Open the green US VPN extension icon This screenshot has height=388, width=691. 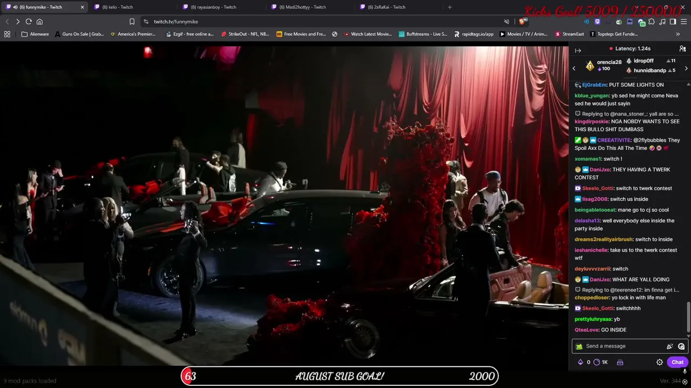pyautogui.click(x=641, y=22)
